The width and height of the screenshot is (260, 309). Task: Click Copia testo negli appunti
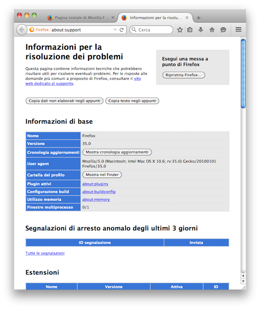click(132, 101)
